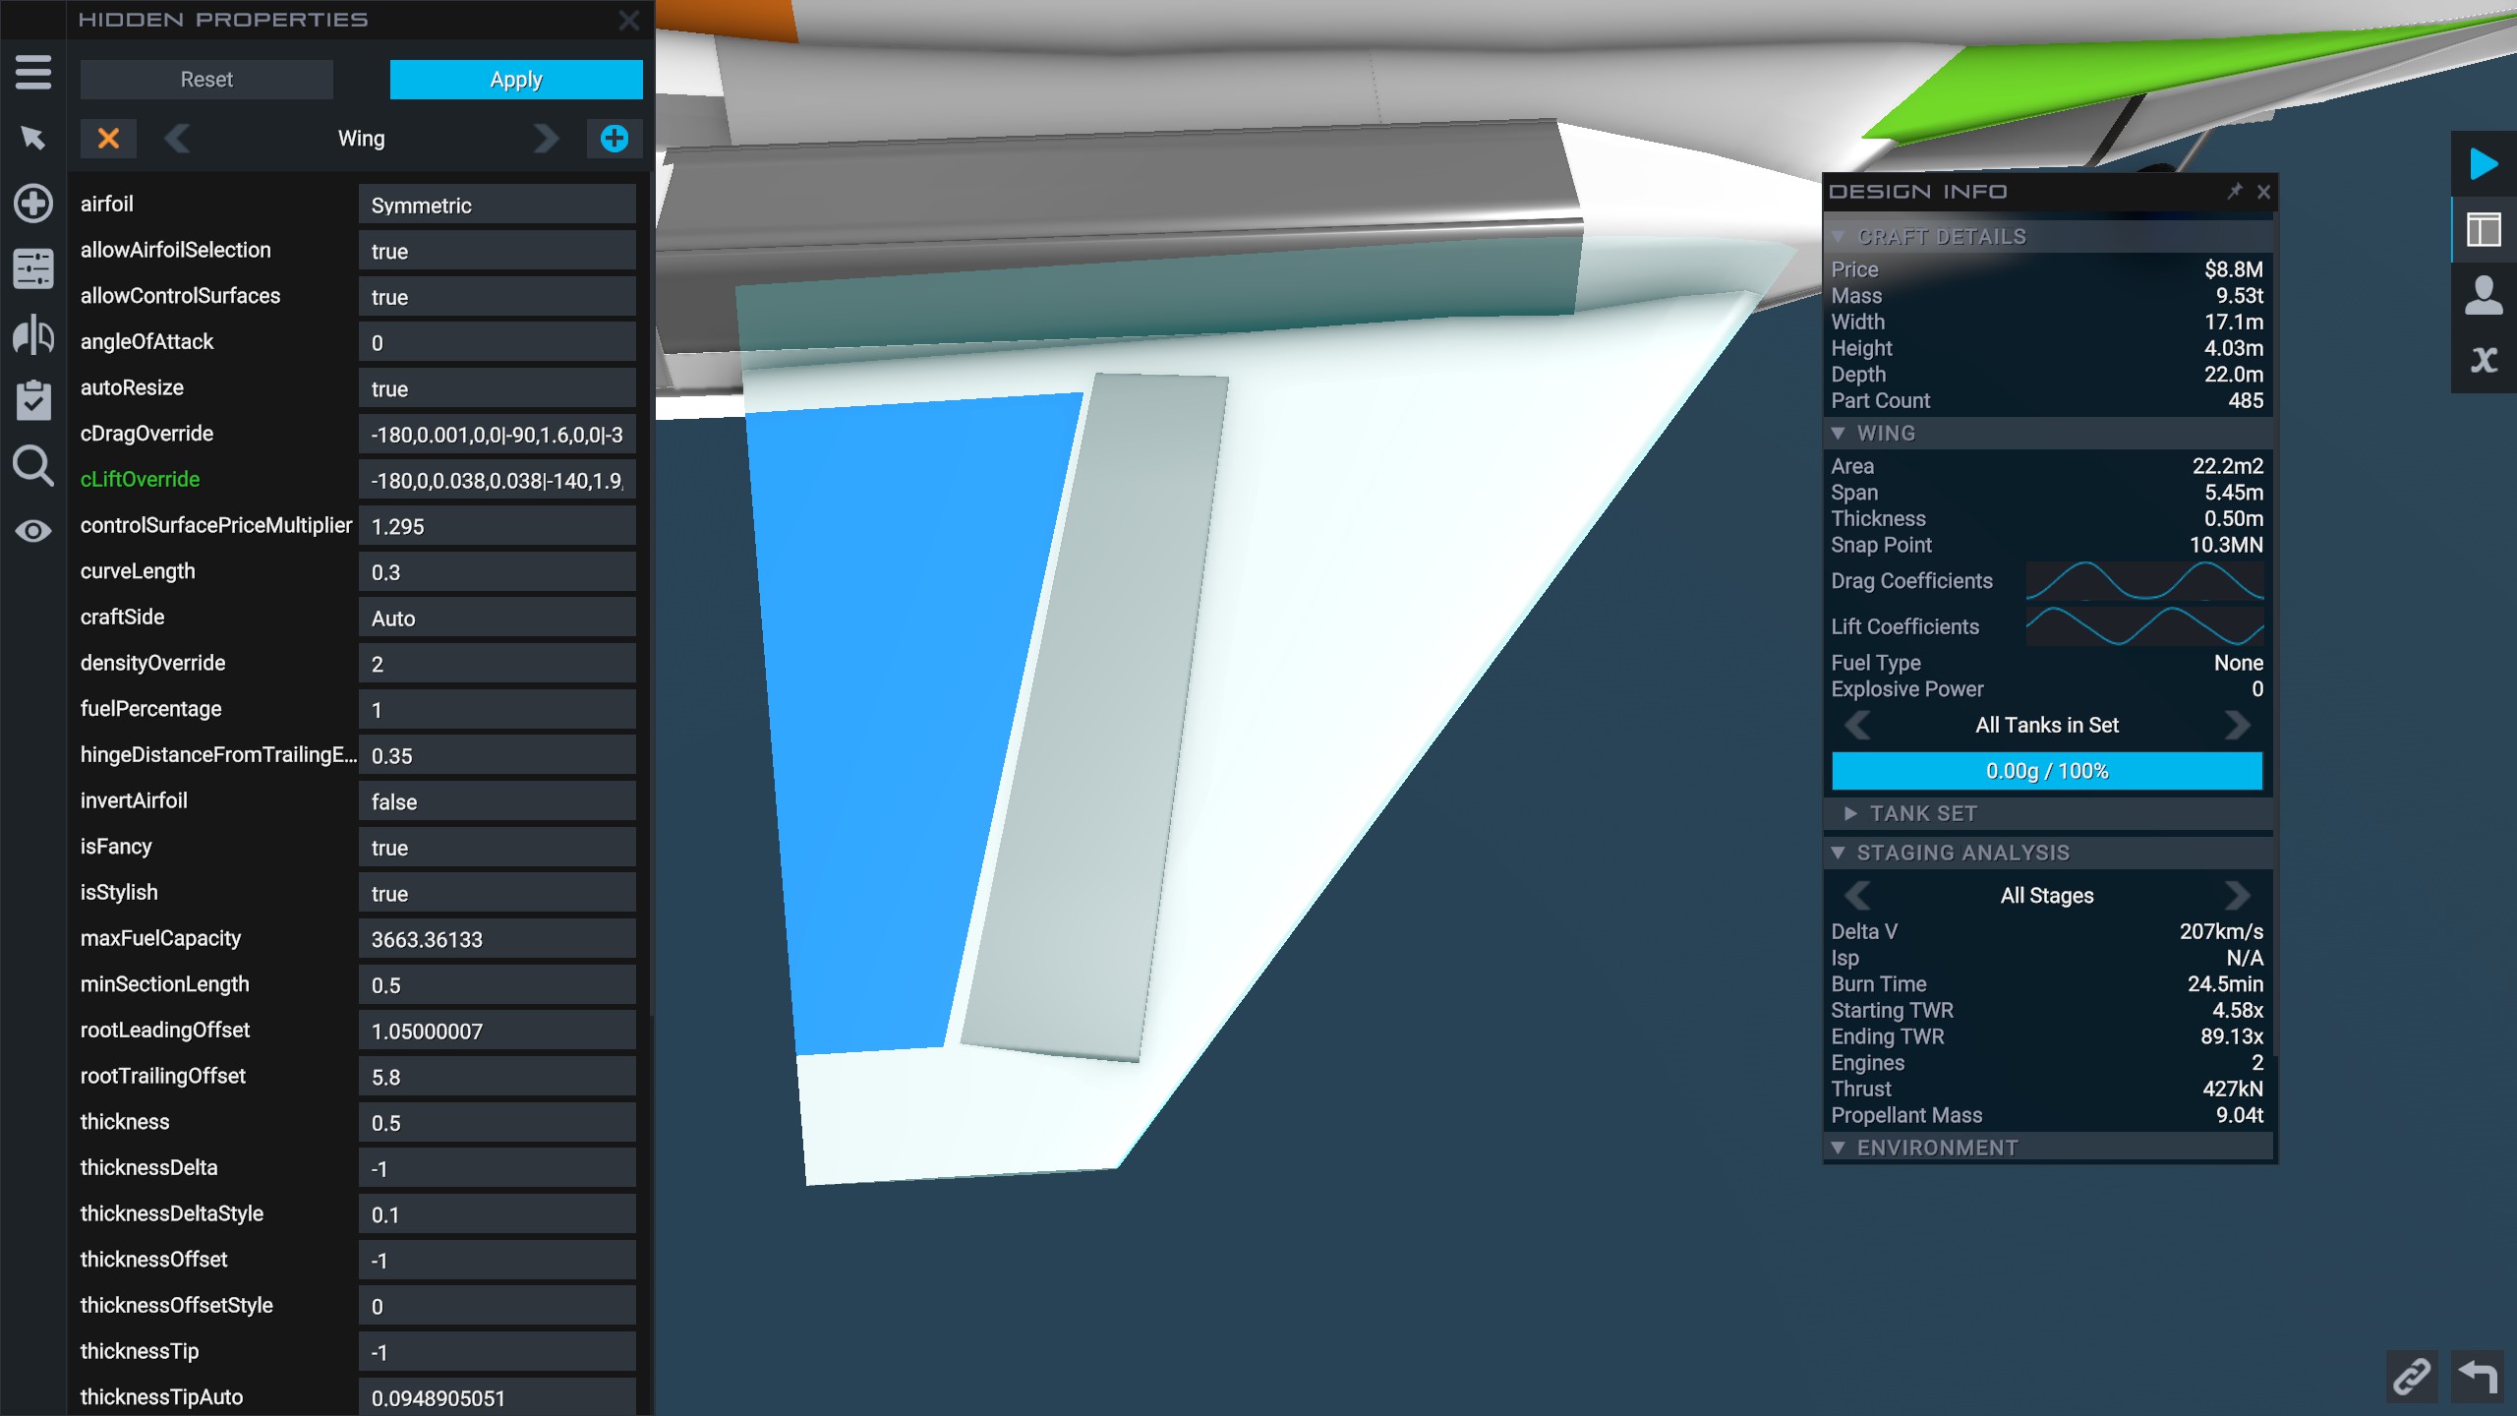
Task: Collapse the WING section
Action: [x=1838, y=434]
